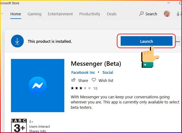The image size is (182, 133).
Task: Click the IARC 3+ rating badge
Action: coord(19,126)
